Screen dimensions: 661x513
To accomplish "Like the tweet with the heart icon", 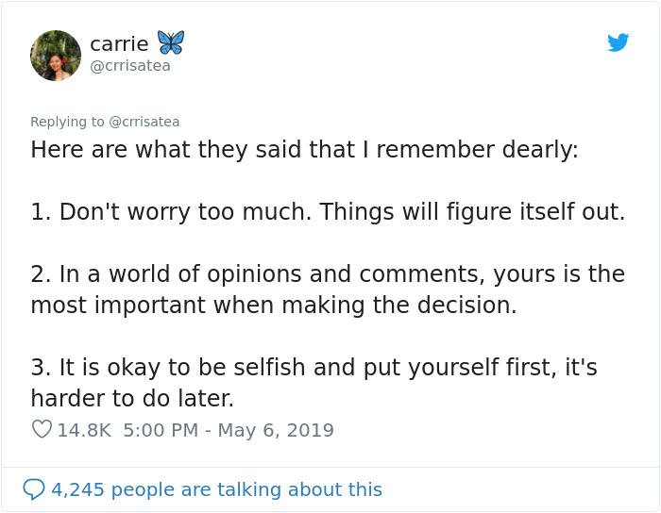I will coord(42,430).
